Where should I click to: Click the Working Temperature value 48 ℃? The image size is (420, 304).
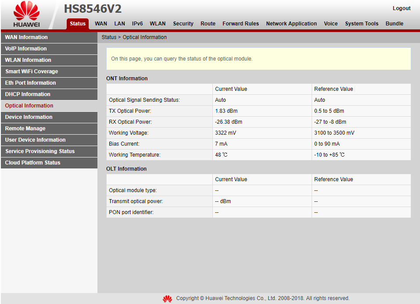pos(221,155)
